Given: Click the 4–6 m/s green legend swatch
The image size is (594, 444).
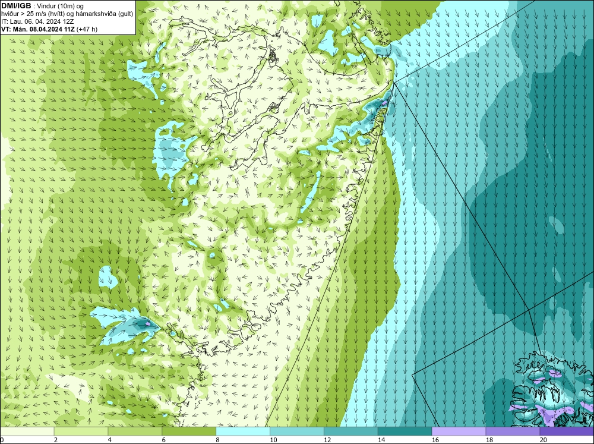Looking at the screenshot, I should pos(135,431).
